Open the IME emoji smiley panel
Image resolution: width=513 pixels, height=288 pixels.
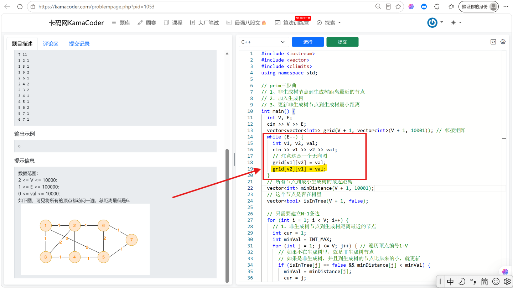point(496,282)
